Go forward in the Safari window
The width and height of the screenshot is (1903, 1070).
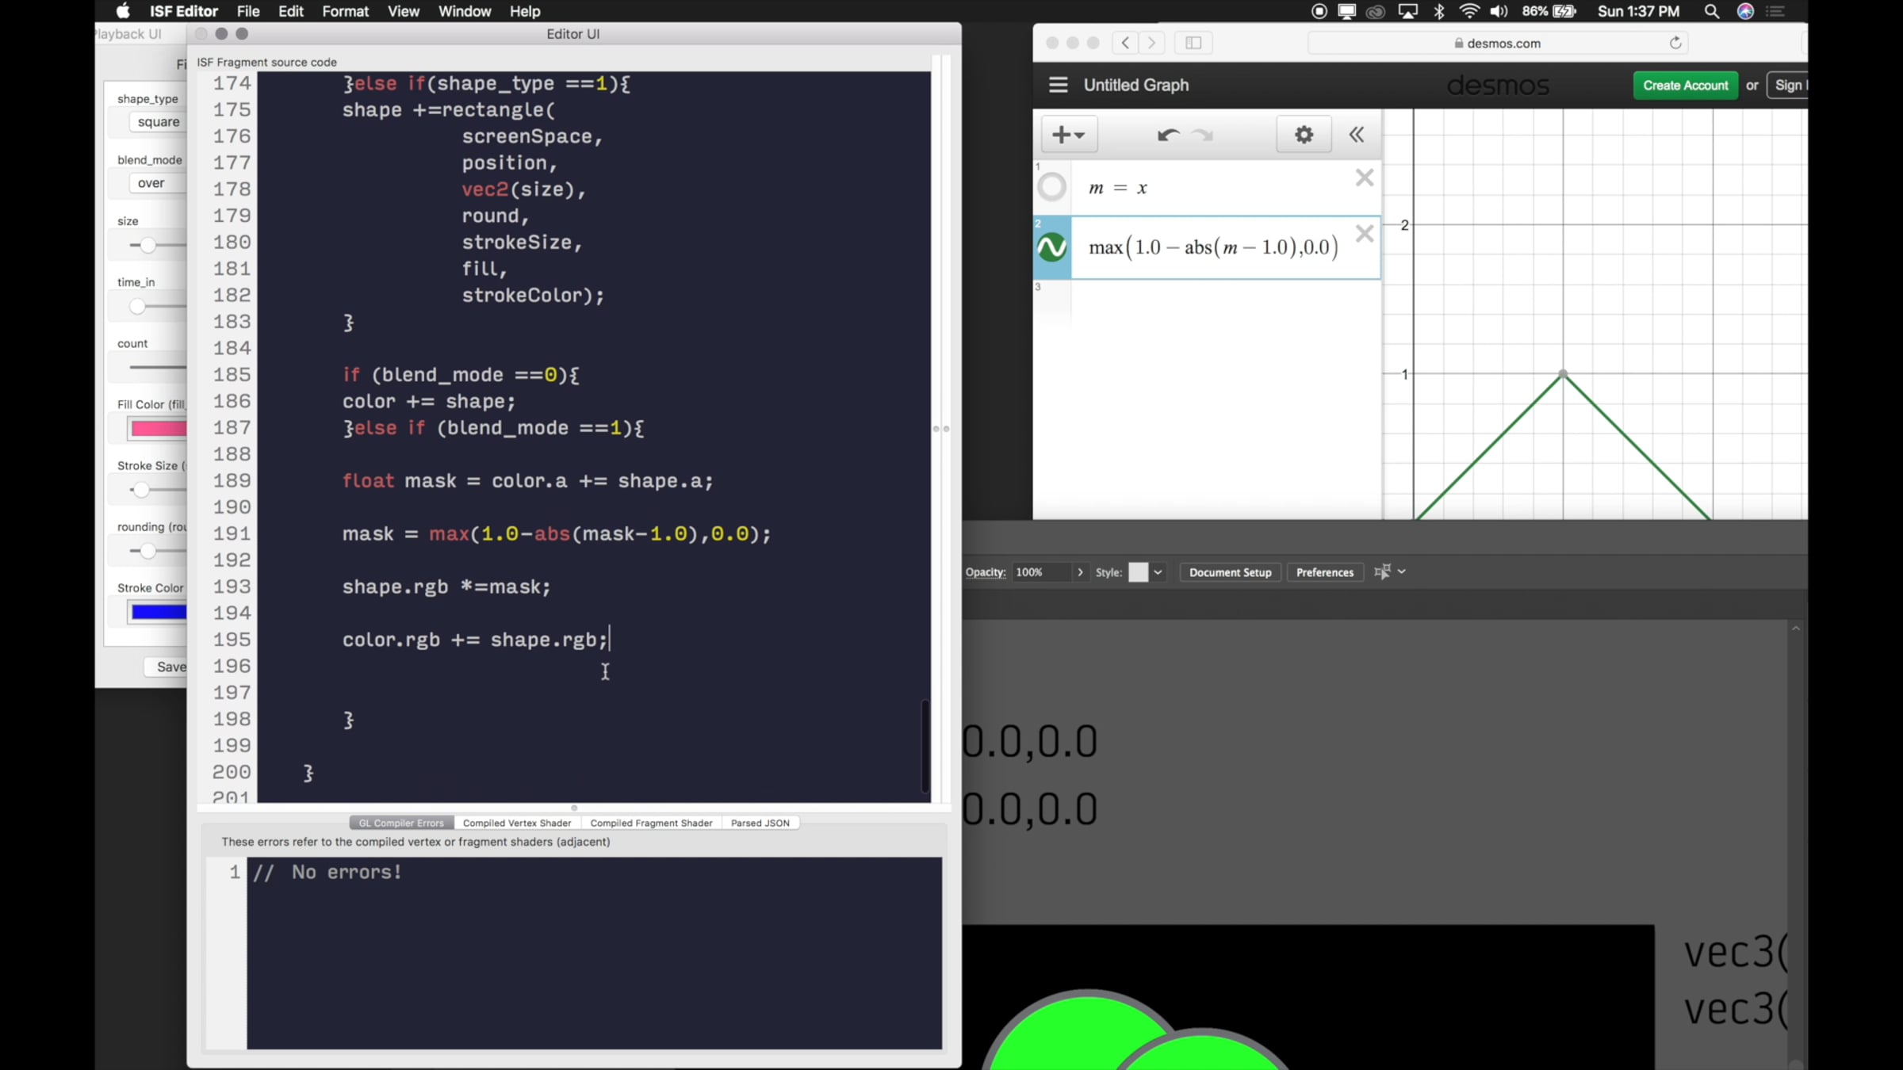tap(1152, 43)
